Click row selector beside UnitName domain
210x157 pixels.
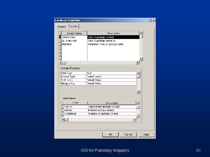(x=60, y=44)
